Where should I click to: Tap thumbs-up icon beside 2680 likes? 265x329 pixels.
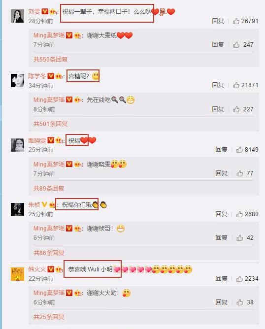point(239,214)
